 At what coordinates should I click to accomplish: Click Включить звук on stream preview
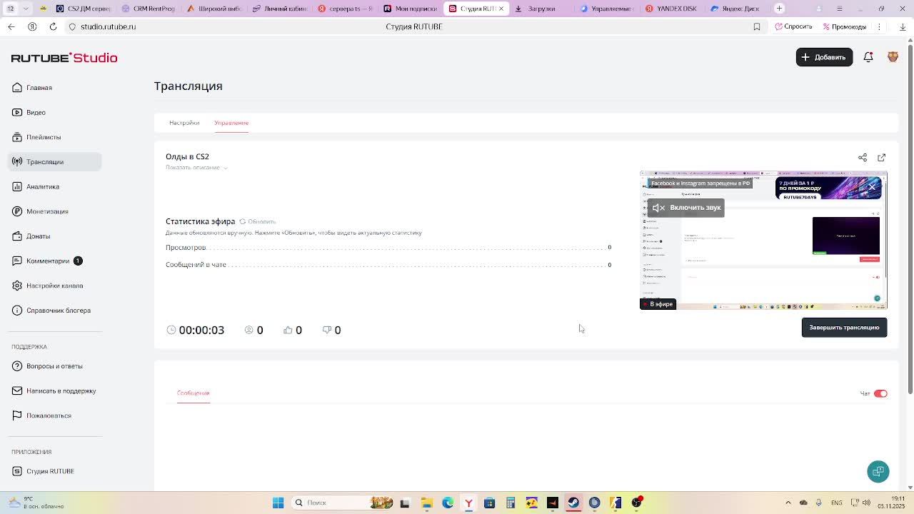coord(686,208)
